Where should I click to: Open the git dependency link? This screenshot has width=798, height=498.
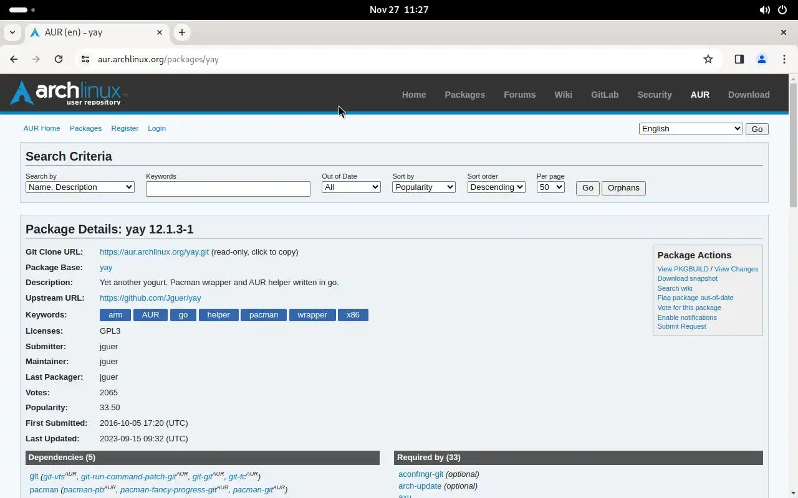coord(34,476)
